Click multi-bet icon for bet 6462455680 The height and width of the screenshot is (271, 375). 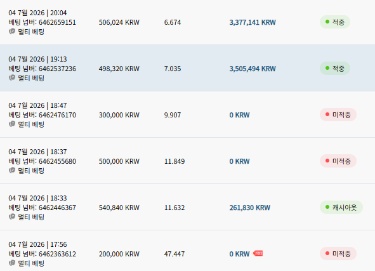pos(12,171)
